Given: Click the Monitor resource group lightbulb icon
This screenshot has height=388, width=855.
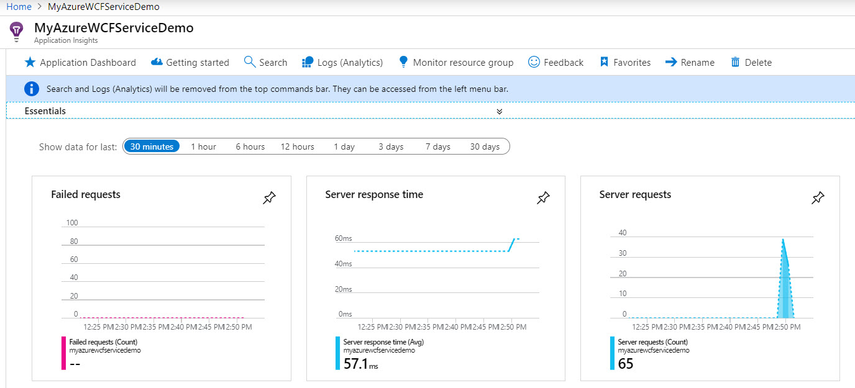Looking at the screenshot, I should tap(403, 62).
